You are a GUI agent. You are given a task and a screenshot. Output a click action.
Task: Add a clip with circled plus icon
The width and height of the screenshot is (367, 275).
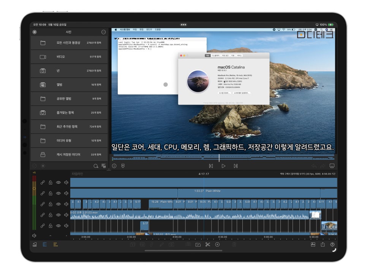pyautogui.click(x=217, y=245)
